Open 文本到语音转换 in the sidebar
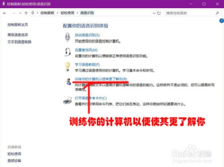The height and width of the screenshot is (167, 224). coord(19,42)
